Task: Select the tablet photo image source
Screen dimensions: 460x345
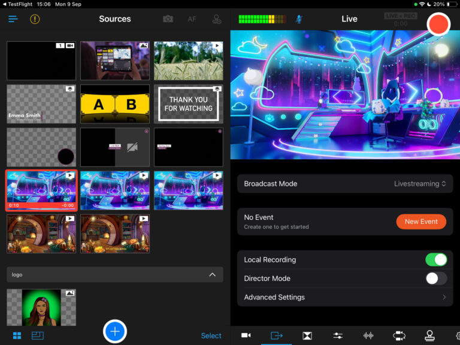Action: click(x=115, y=60)
